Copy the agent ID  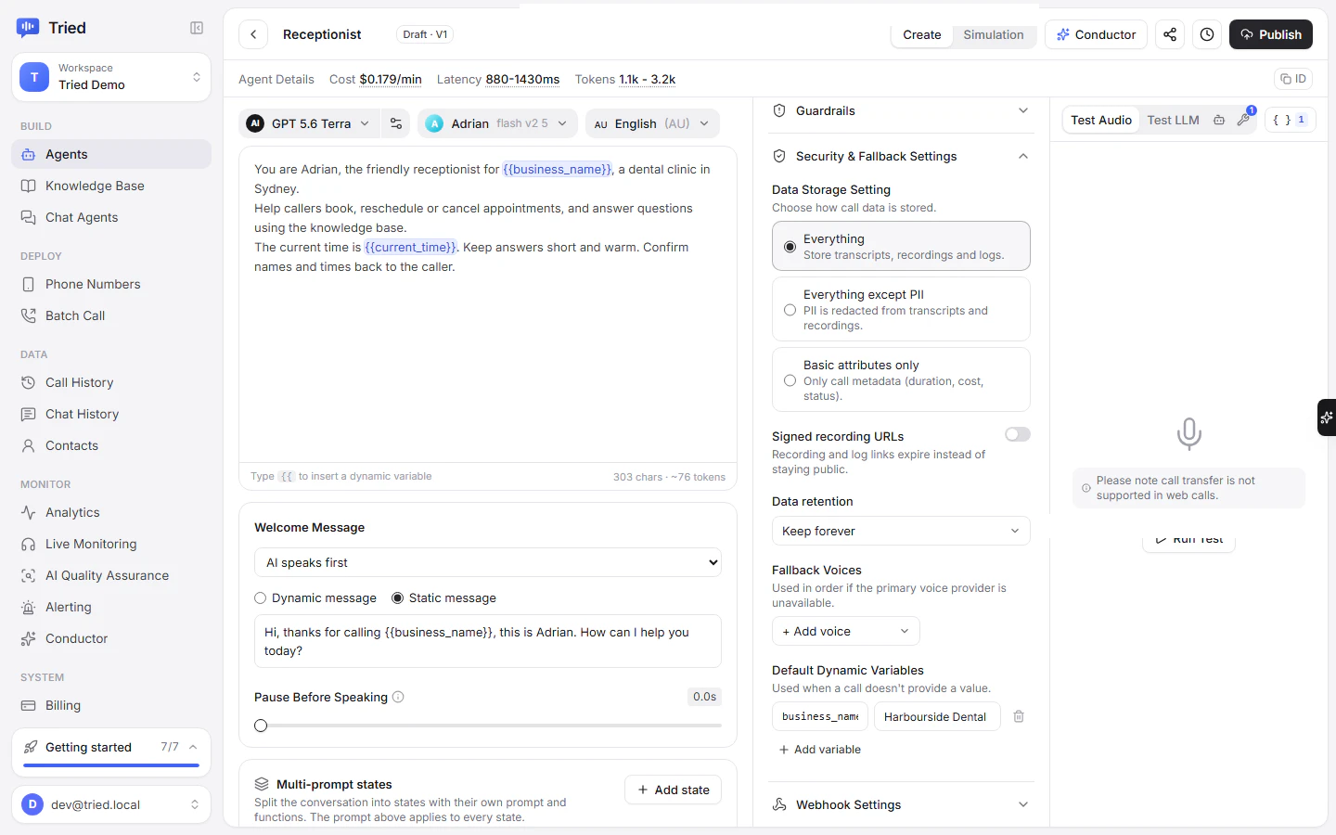pos(1294,79)
